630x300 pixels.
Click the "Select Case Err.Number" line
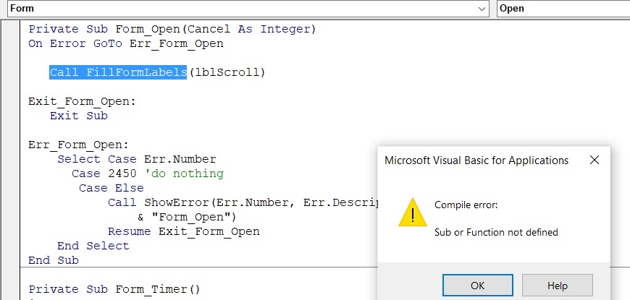(137, 159)
